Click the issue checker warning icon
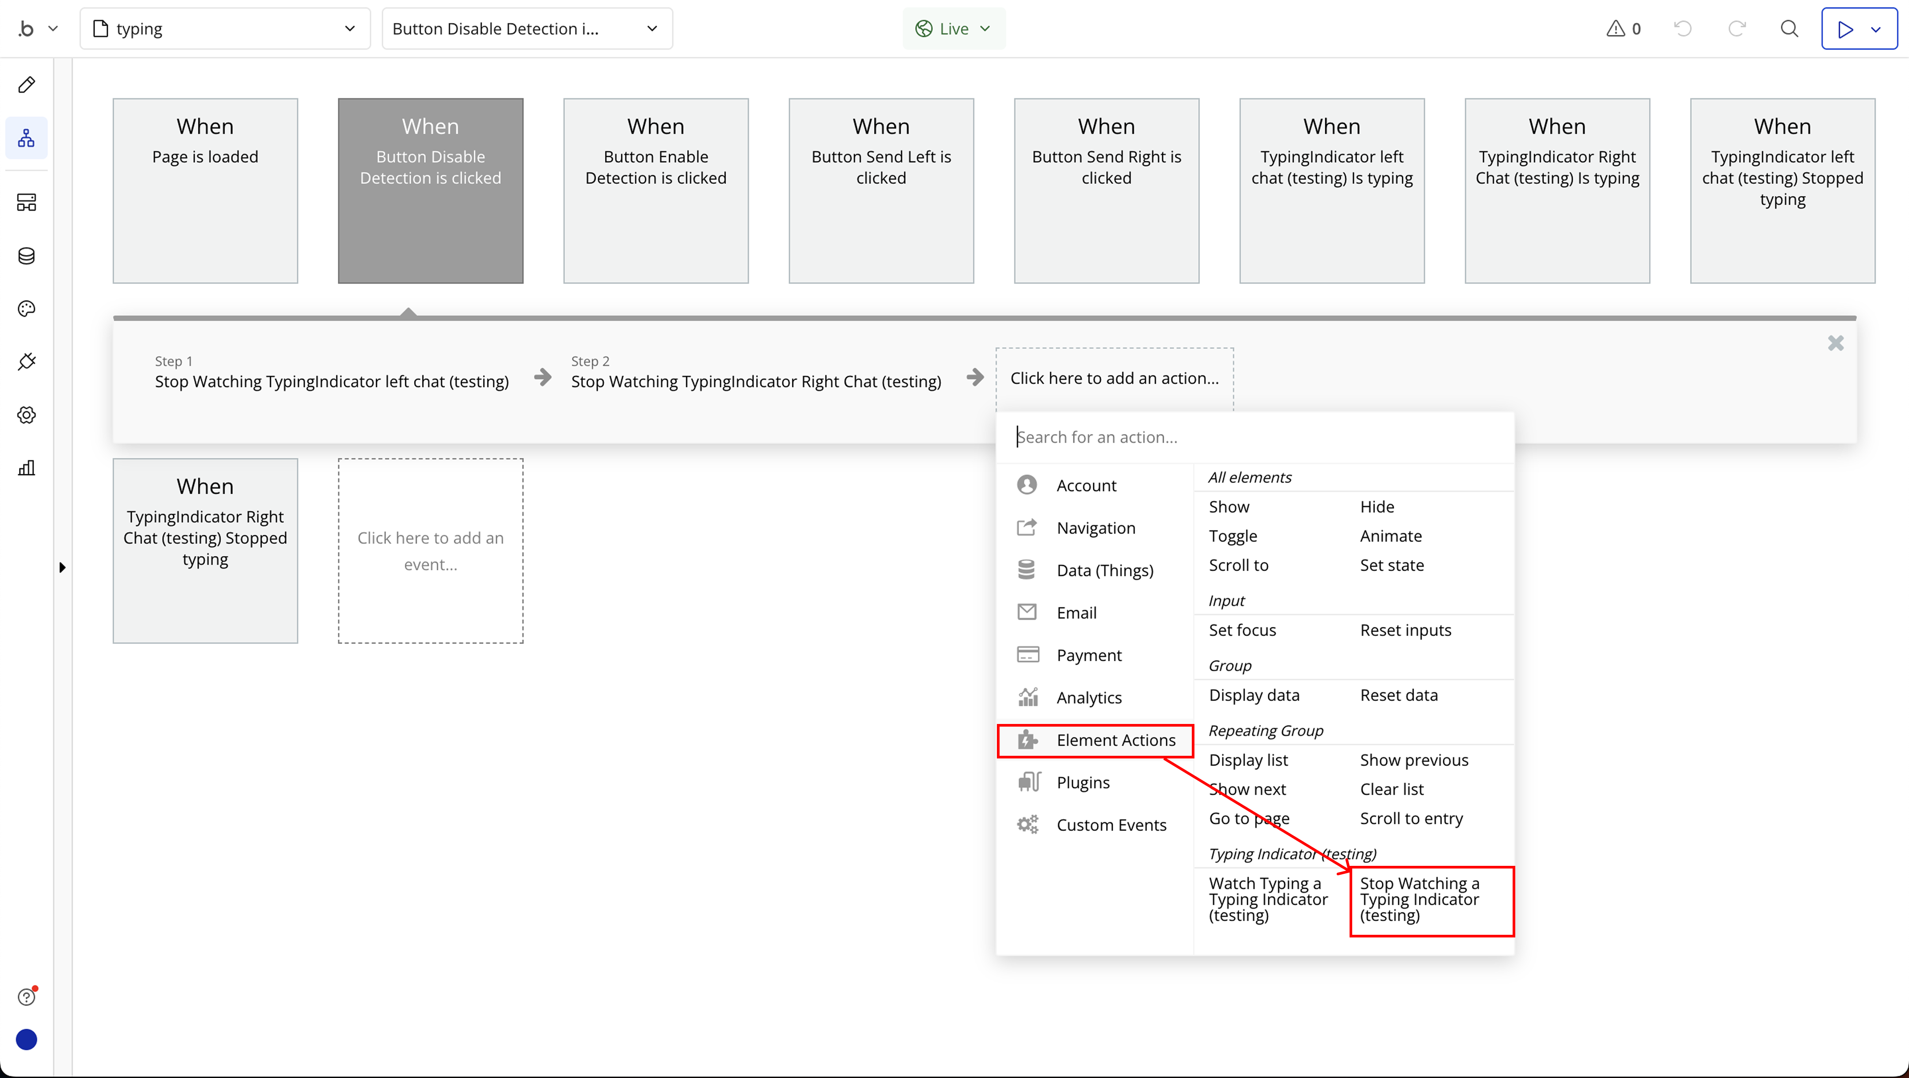This screenshot has height=1078, width=1909. point(1616,28)
